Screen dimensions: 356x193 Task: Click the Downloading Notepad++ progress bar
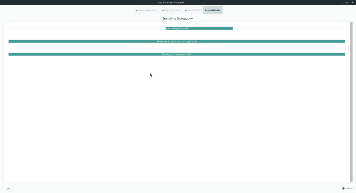pyautogui.click(x=177, y=28)
